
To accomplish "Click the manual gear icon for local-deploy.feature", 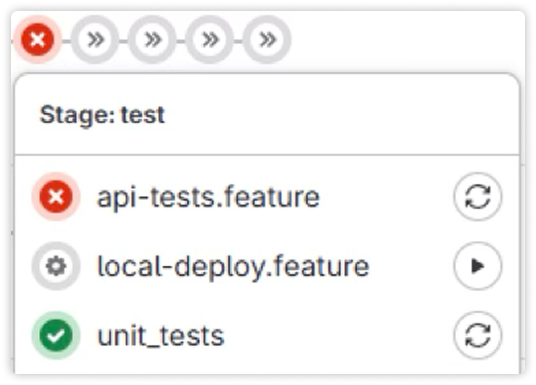I will point(56,266).
